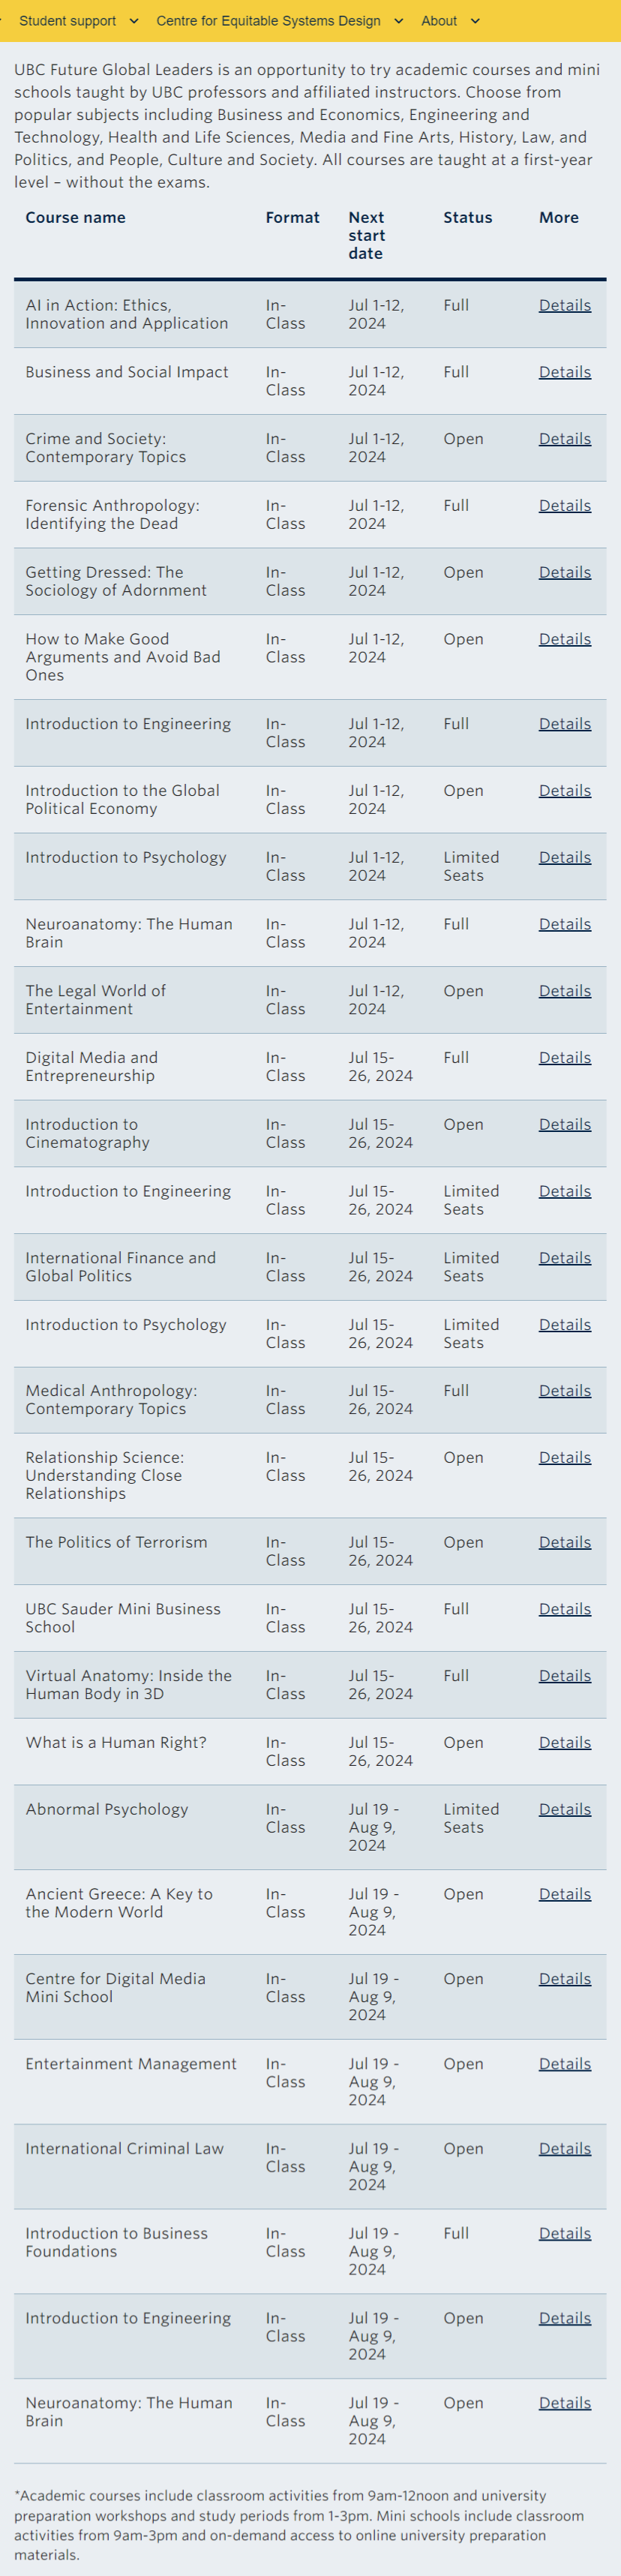The image size is (621, 2576).
Task: Open Details for Digital Media and Entrepreneurship
Action: (x=565, y=1058)
